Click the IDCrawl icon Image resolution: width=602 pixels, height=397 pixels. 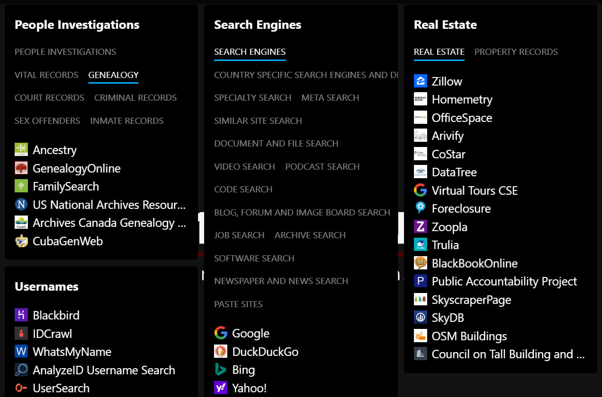(x=21, y=334)
